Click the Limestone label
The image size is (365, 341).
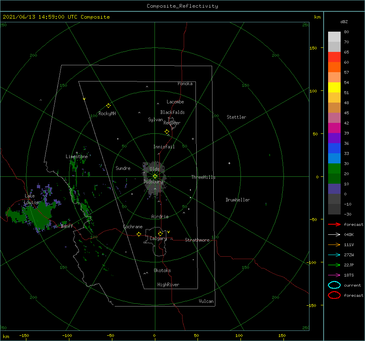(x=77, y=157)
